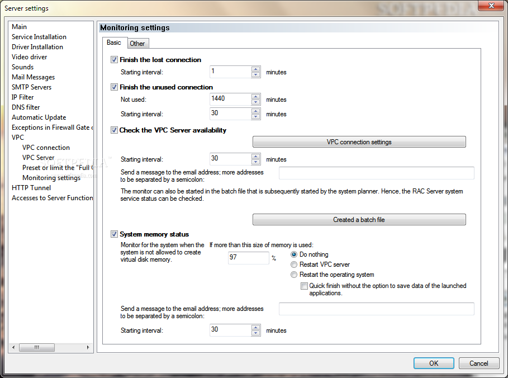Image resolution: width=508 pixels, height=378 pixels.
Task: Toggle Finish the unused connection checkbox
Action: (114, 87)
